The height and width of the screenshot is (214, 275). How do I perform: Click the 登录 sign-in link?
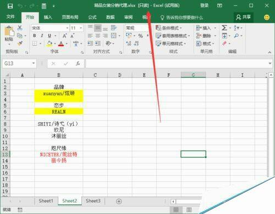[x=204, y=5]
